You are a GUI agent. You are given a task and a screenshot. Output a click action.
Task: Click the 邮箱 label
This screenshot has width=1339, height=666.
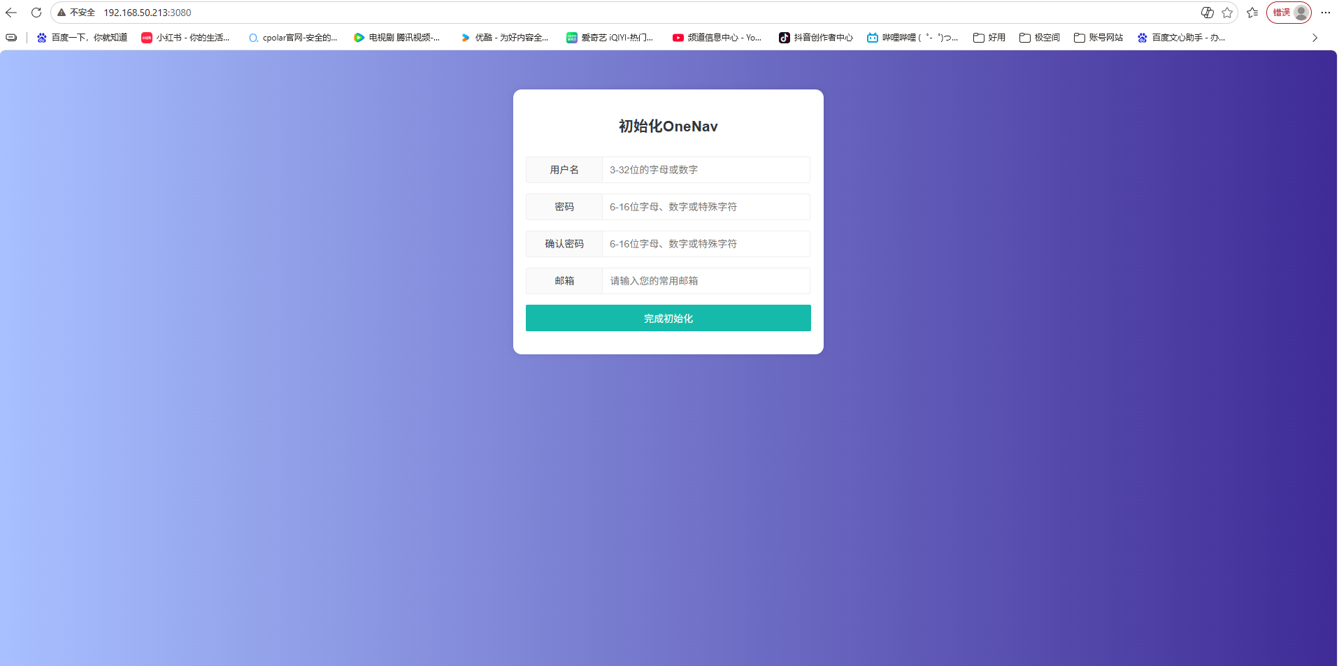coord(564,281)
